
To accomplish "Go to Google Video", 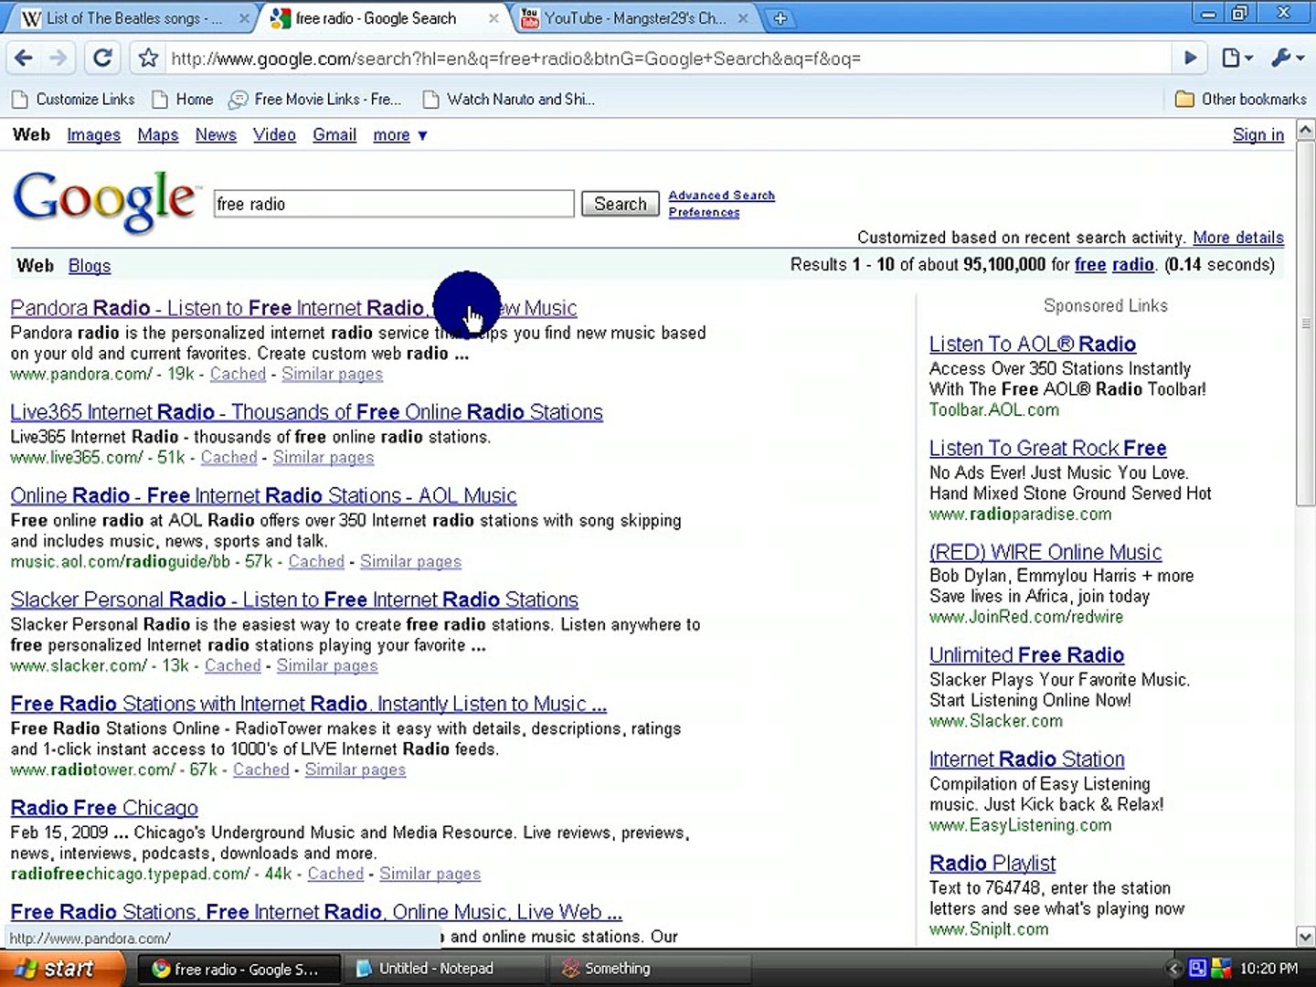I will pyautogui.click(x=274, y=135).
